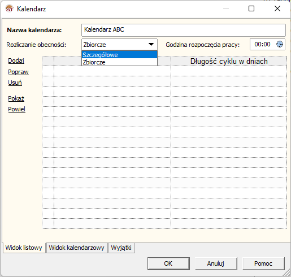Click the Długość cyklu w dniach column header
This screenshot has height=277, width=291.
(229, 61)
